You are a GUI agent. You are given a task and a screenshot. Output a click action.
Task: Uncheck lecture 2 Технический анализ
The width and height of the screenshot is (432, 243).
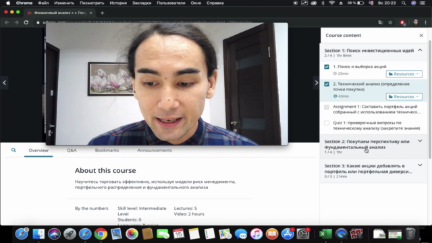(x=327, y=84)
